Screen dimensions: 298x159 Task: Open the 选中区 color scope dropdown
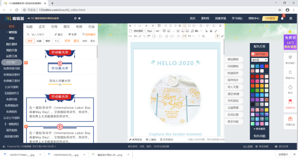(x=260, y=60)
